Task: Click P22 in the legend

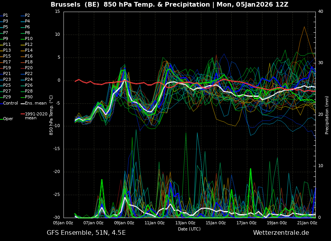Action: coord(26,74)
